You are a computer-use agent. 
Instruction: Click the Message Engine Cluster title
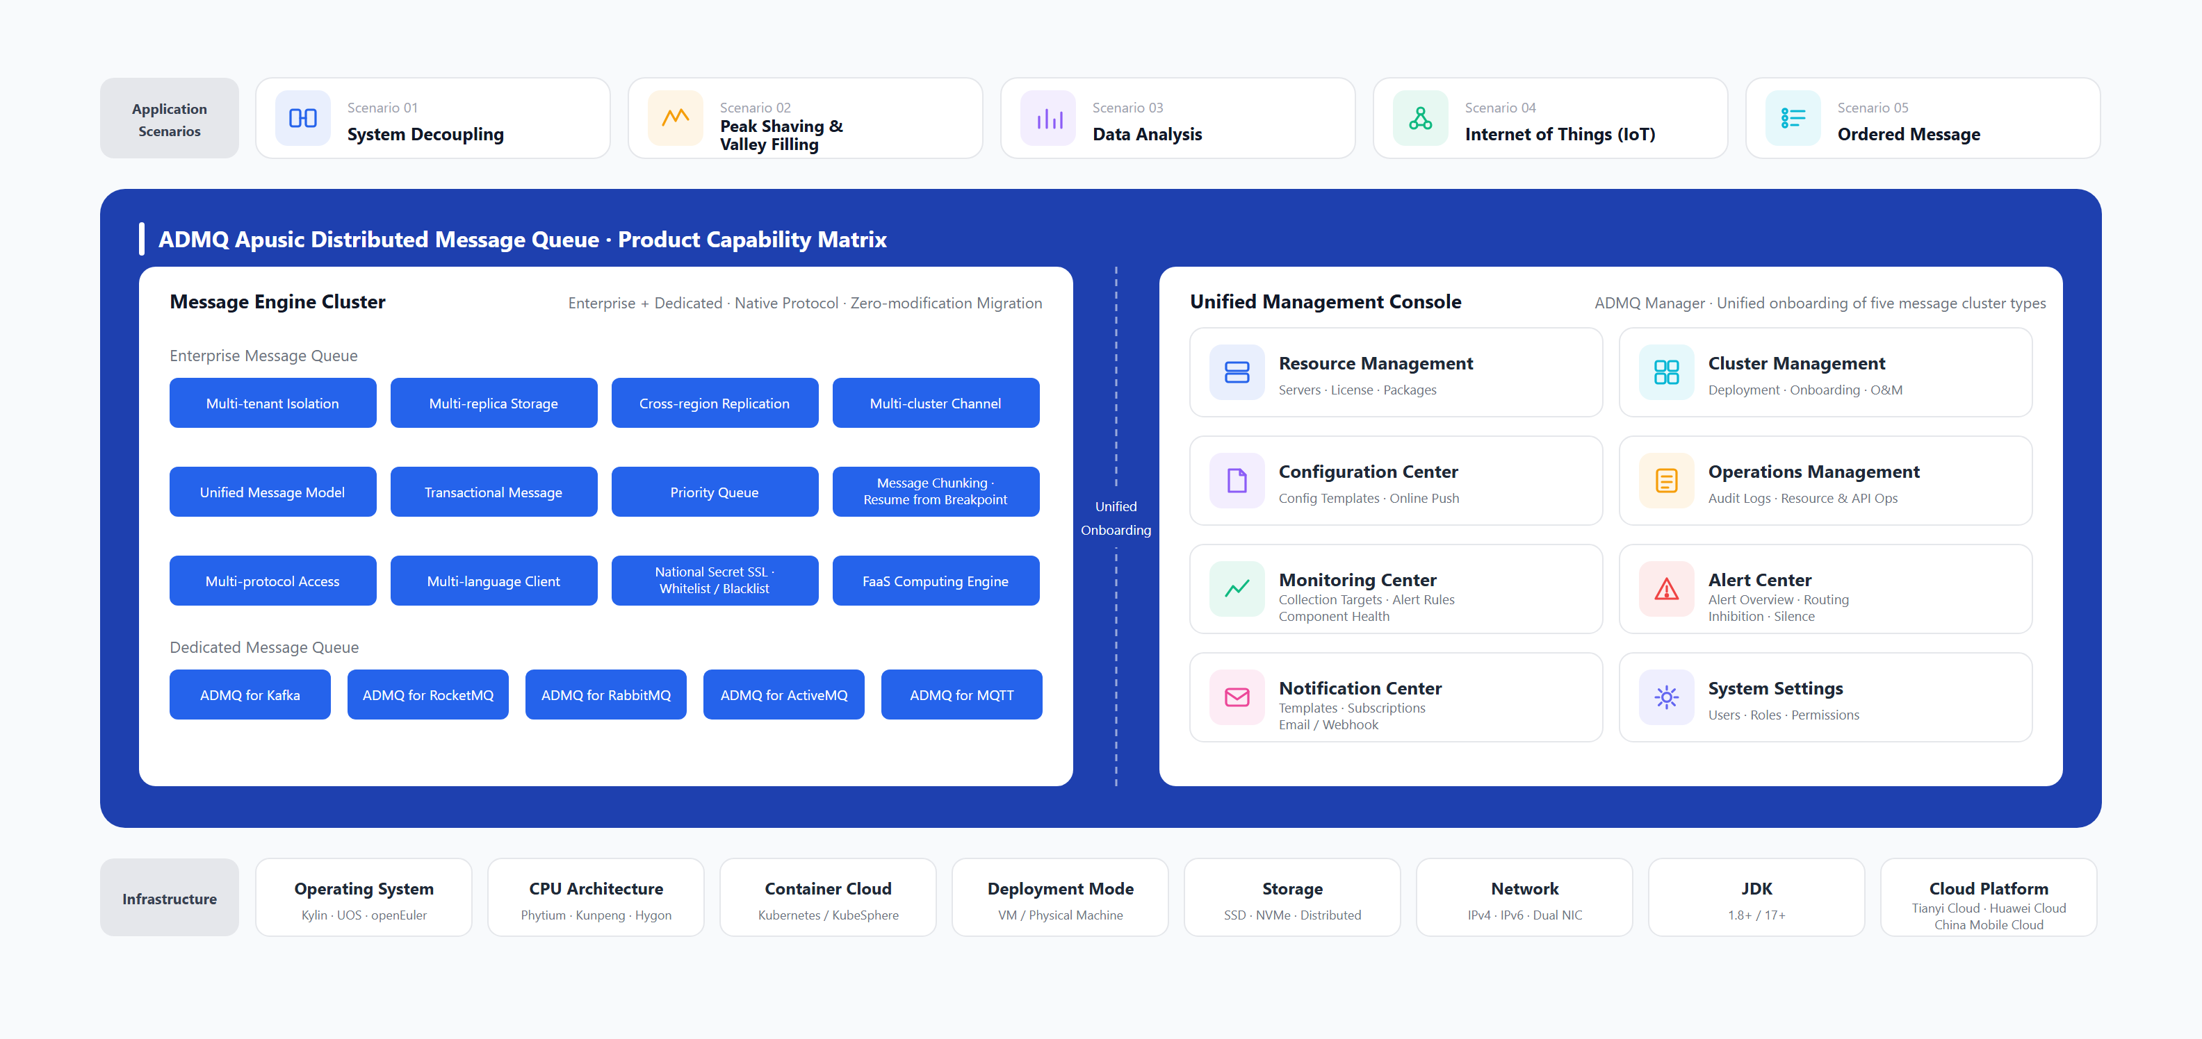pyautogui.click(x=277, y=301)
